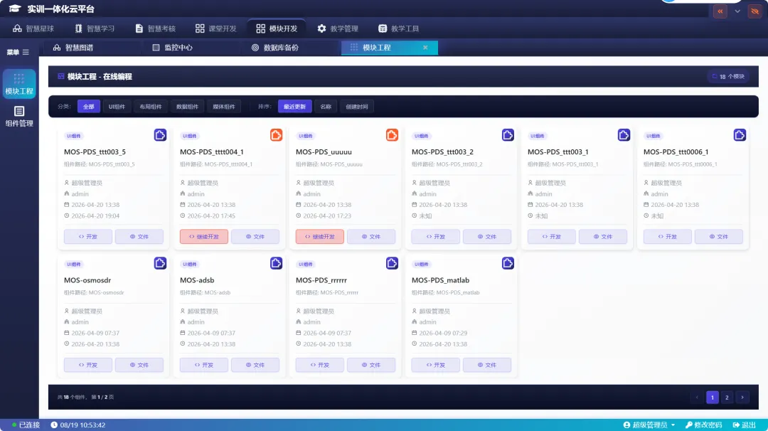Switch to 数据库备份 tab
Image resolution: width=768 pixels, height=431 pixels.
tap(274, 48)
